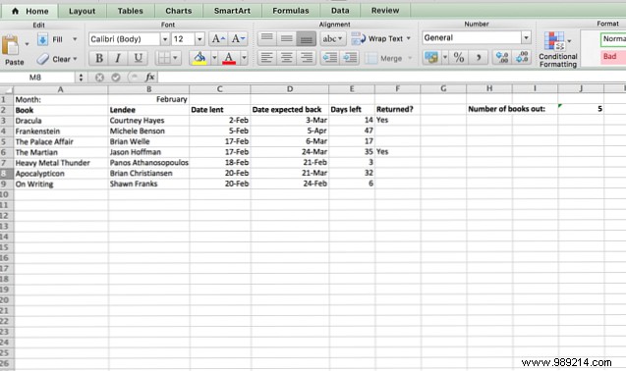Screen dimensions: 626x371
Task: Select the February month cell
Action: (148, 99)
